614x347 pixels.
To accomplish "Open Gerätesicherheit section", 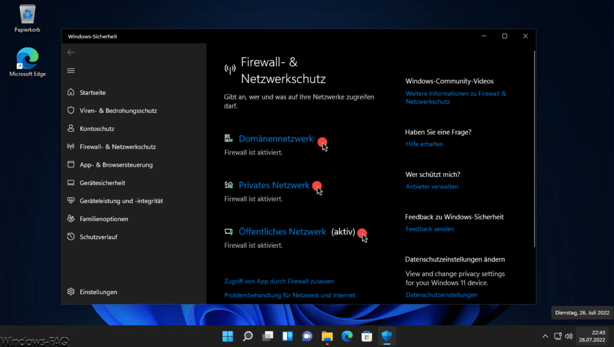I will pyautogui.click(x=102, y=183).
